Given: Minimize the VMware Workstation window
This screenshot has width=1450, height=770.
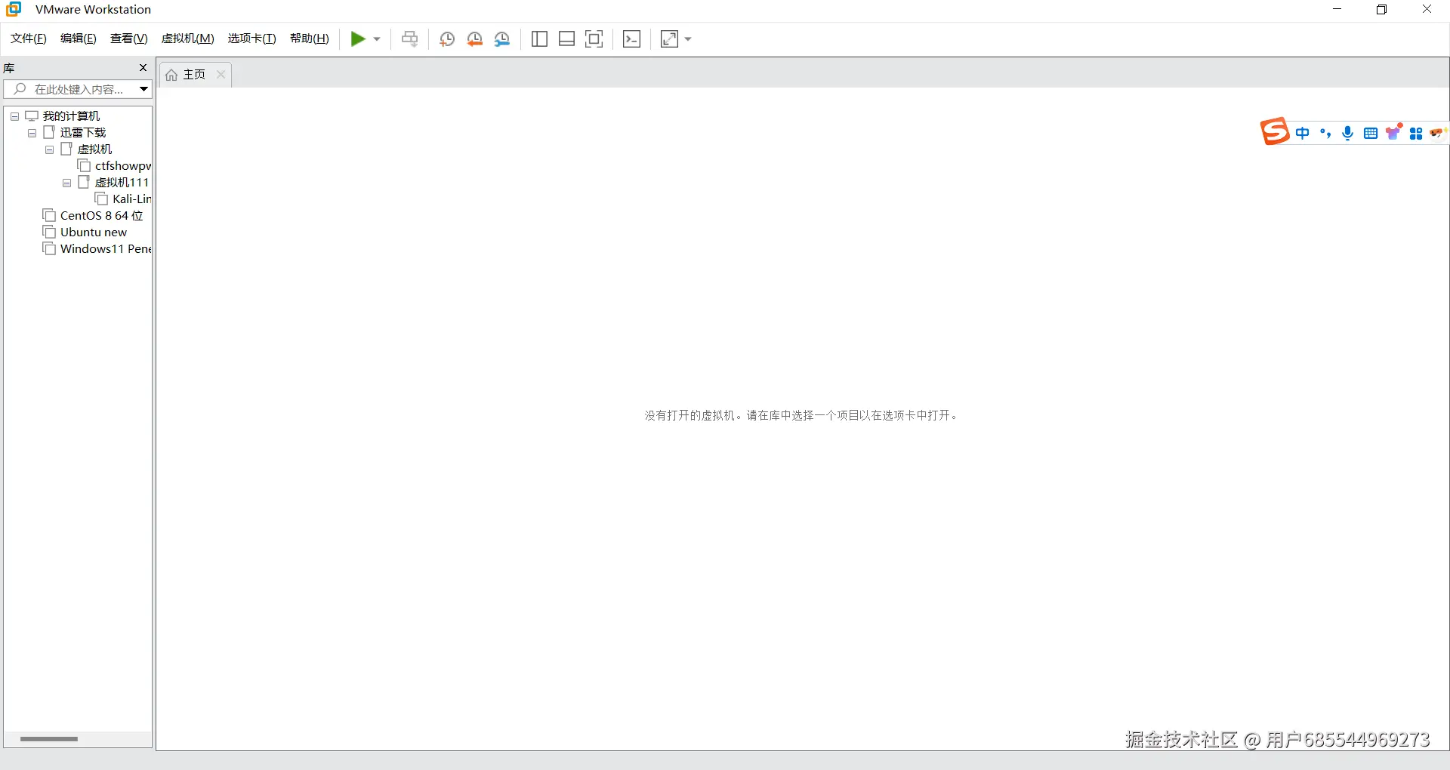Looking at the screenshot, I should point(1337,9).
